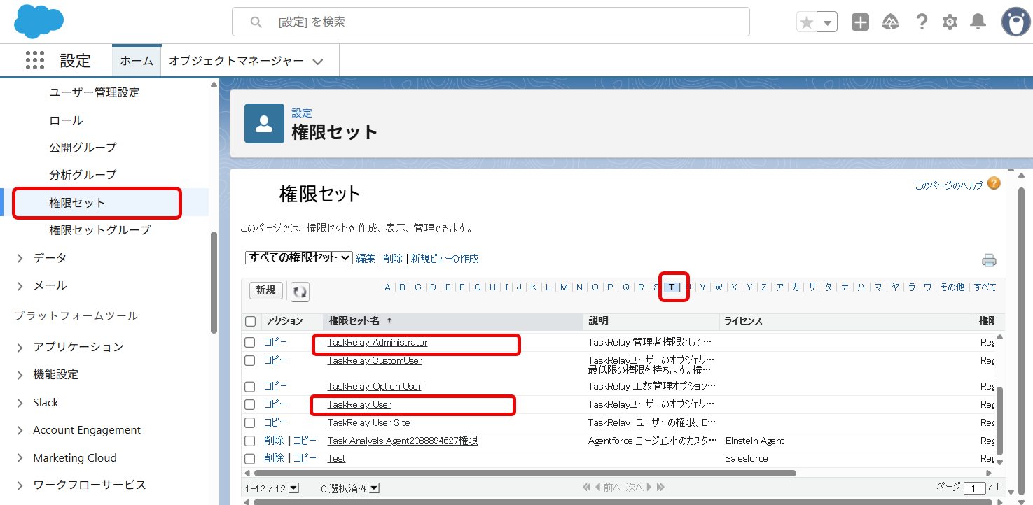
Task: Open the setup gear icon
Action: tap(950, 22)
